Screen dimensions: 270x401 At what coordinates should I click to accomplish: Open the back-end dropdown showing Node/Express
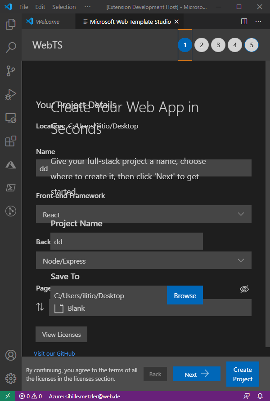pyautogui.click(x=143, y=260)
